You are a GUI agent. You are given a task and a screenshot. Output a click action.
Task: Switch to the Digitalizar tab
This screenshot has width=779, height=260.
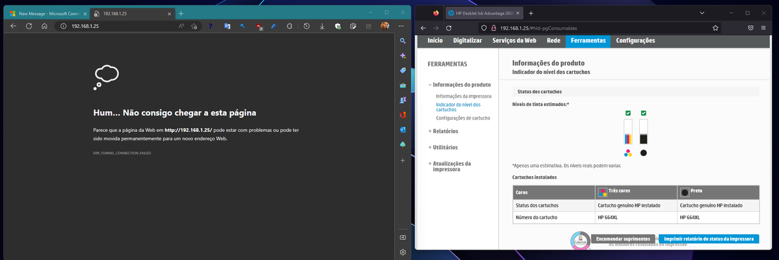(x=468, y=41)
